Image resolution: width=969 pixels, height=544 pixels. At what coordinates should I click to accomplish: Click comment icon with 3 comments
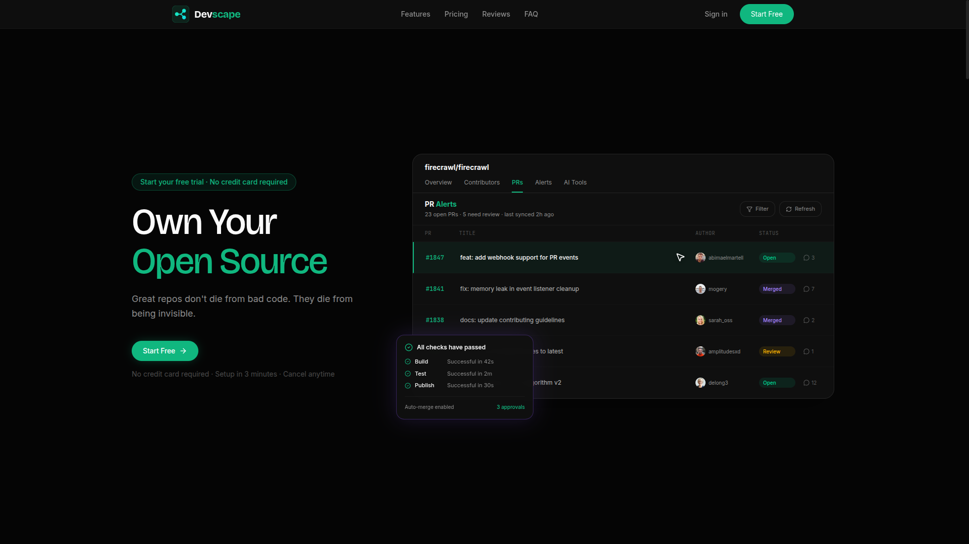coord(806,258)
